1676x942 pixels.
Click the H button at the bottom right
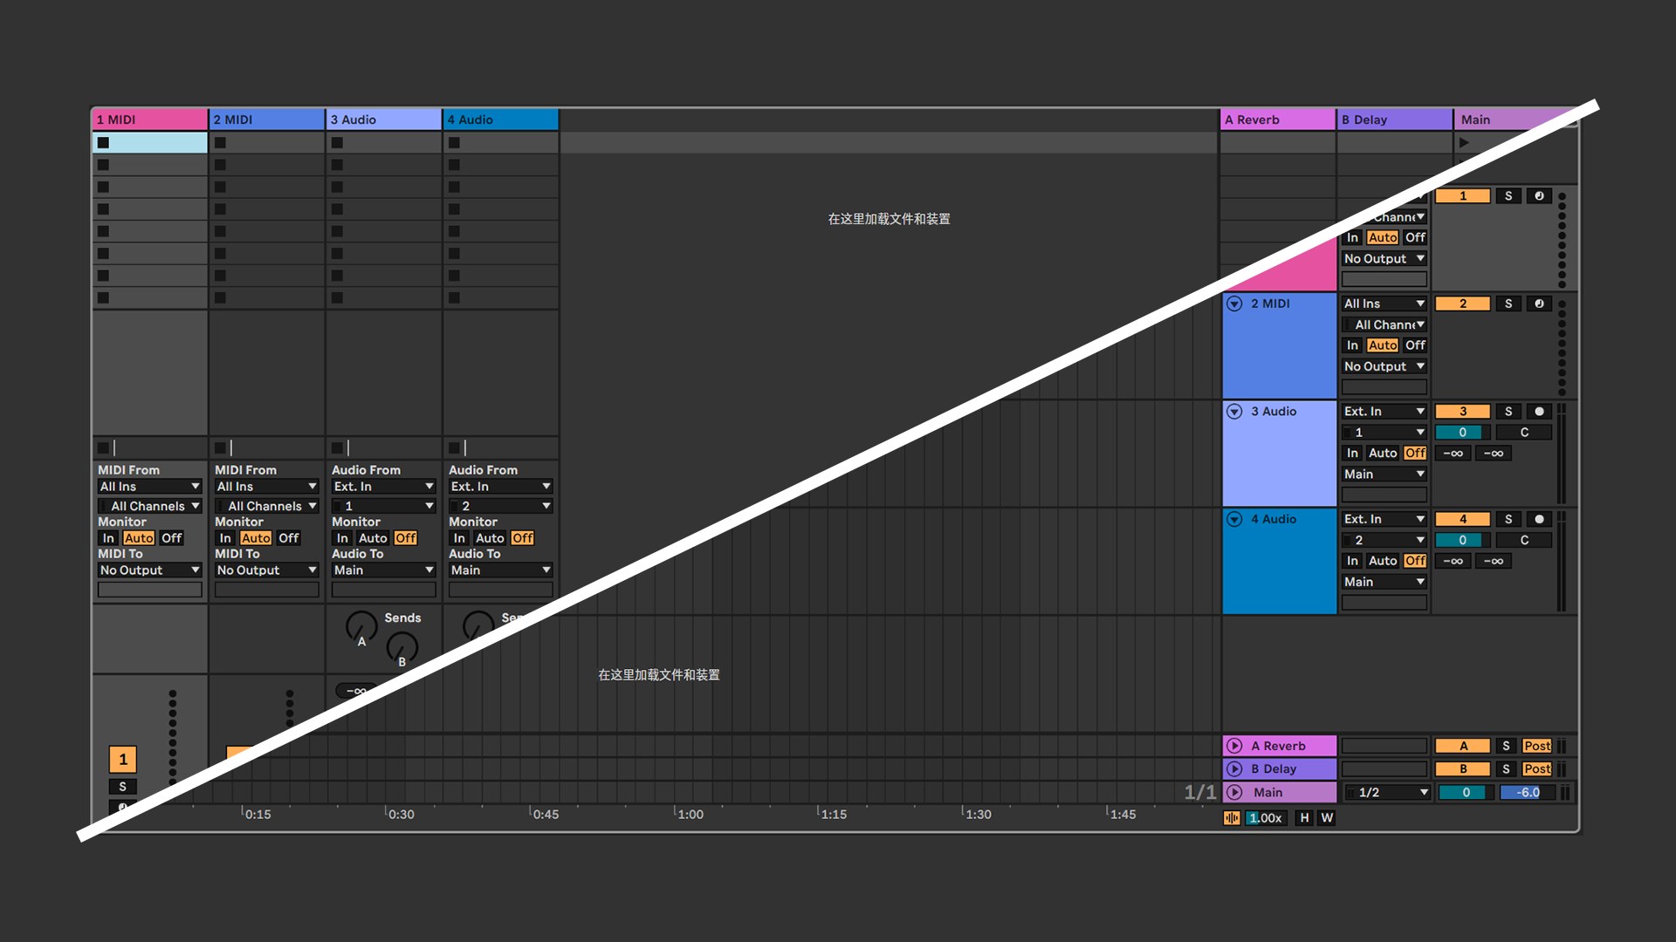click(x=1303, y=817)
